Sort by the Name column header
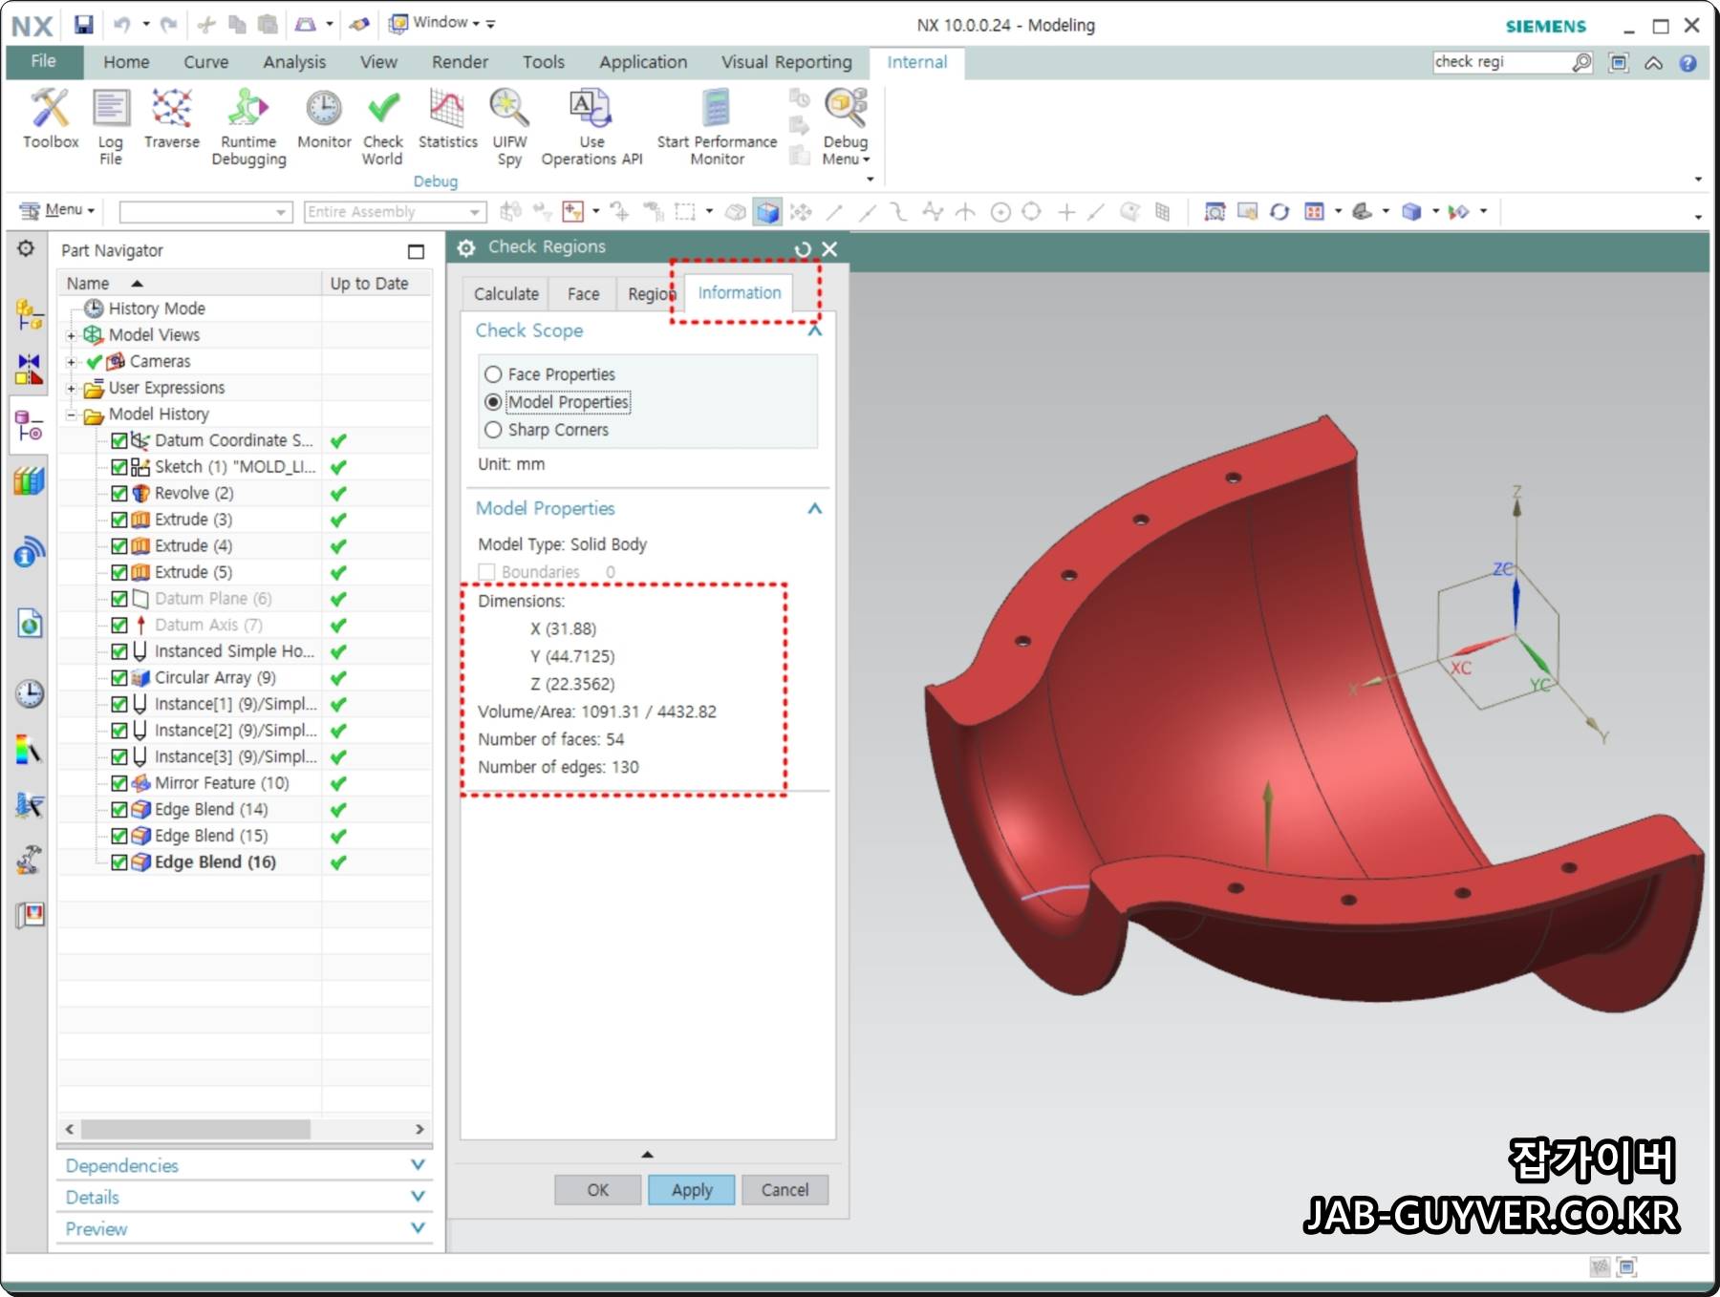The width and height of the screenshot is (1720, 1297). tap(189, 284)
